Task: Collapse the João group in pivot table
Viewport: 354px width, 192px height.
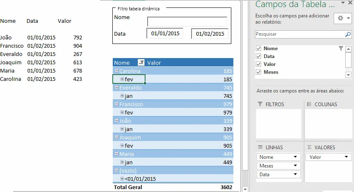Action: tap(117, 120)
